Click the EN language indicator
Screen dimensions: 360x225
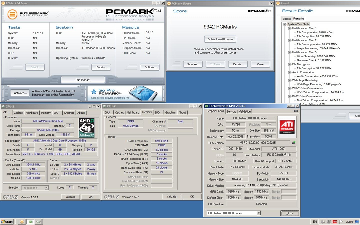pos(315,221)
